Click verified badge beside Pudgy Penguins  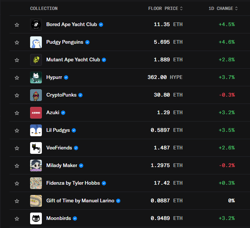tap(87, 42)
